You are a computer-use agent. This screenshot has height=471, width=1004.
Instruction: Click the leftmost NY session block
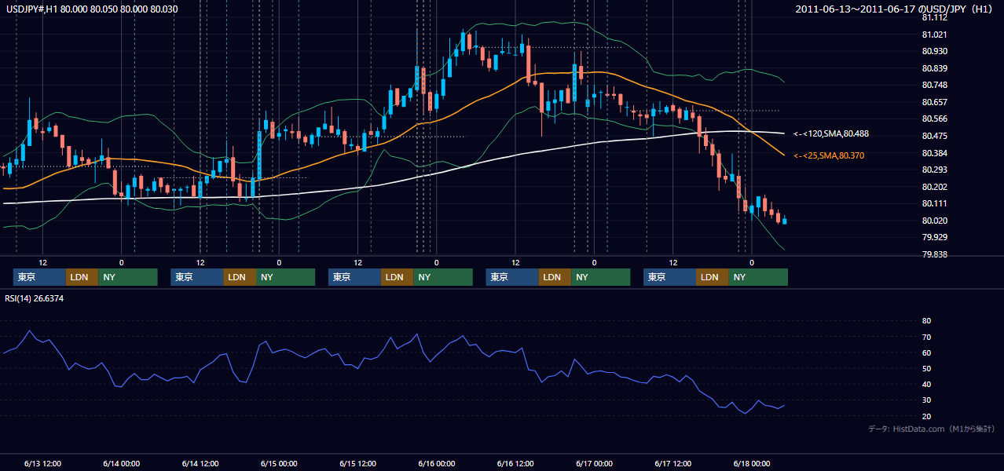(128, 277)
